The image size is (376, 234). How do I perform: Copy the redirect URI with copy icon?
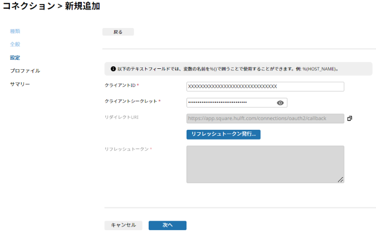click(349, 118)
